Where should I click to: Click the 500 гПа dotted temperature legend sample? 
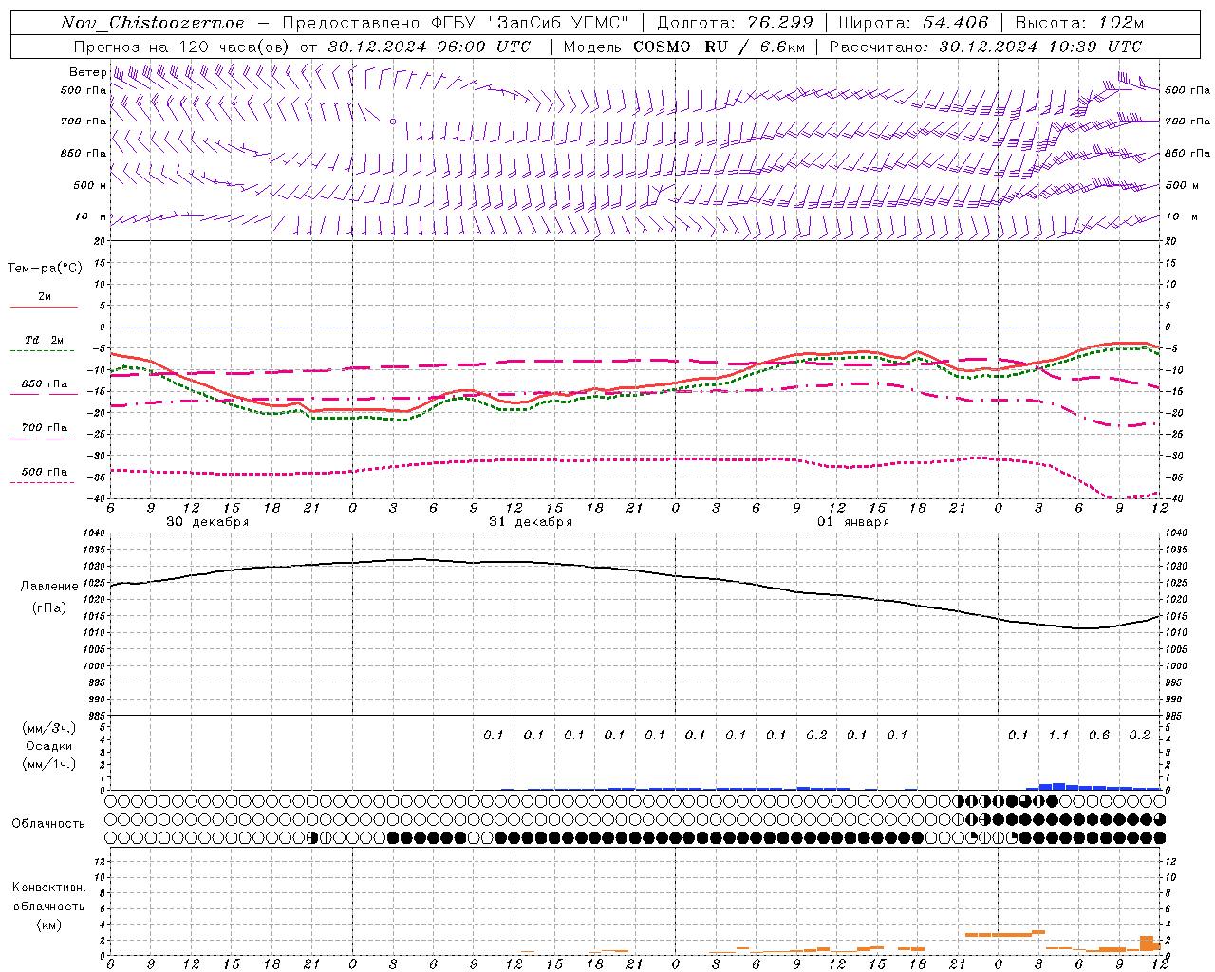coord(42,482)
